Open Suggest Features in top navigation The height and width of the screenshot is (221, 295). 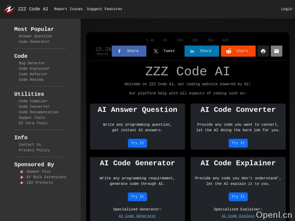pos(104,9)
